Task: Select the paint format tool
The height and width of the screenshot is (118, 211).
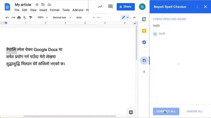Action: (x=31, y=17)
